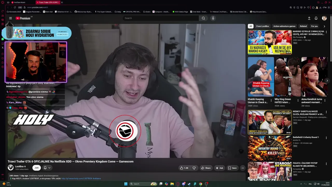Click the YouTube search input field

click(x=161, y=18)
